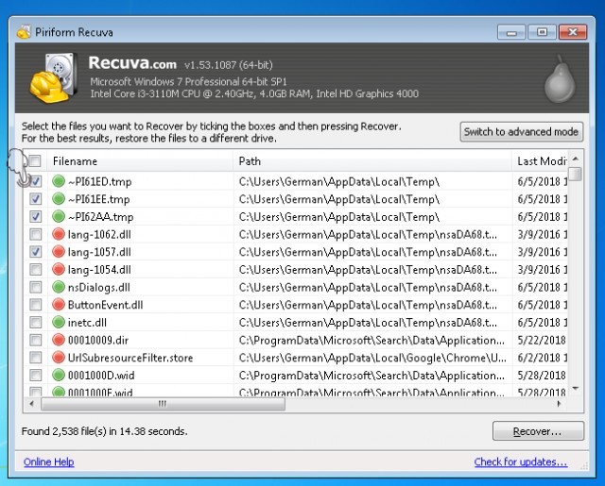605x486 pixels.
Task: Untick the lang-1057.dll checkbox
Action: [36, 252]
